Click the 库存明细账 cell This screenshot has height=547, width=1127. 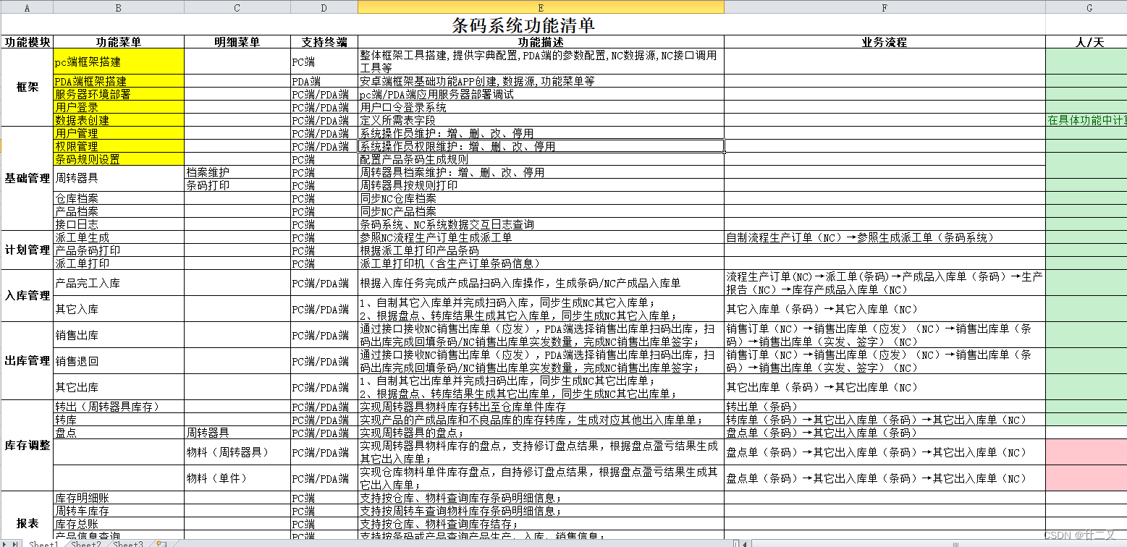(119, 498)
